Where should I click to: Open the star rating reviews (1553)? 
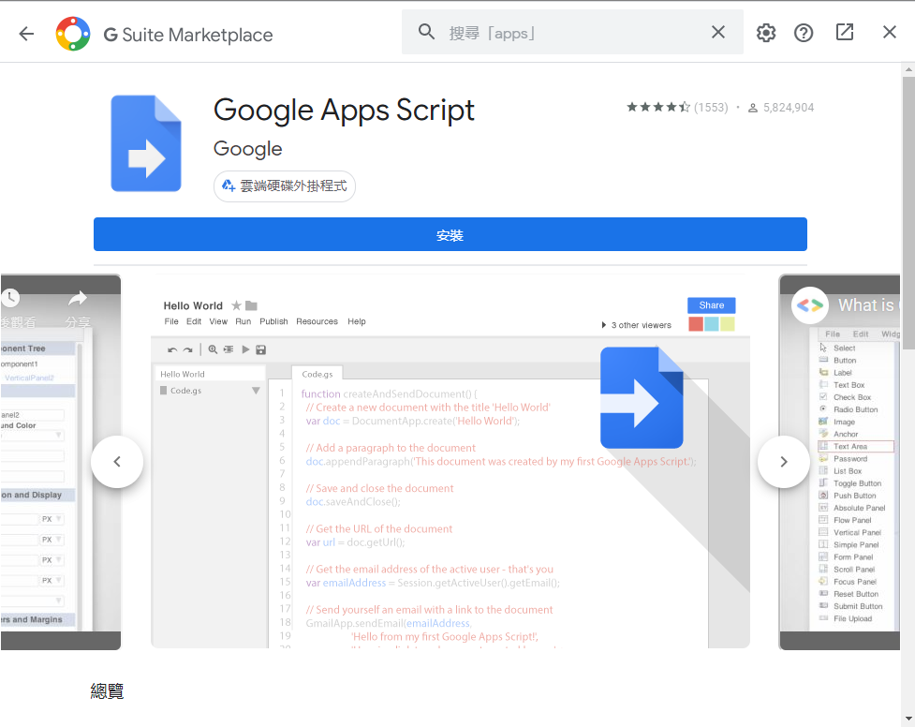677,108
